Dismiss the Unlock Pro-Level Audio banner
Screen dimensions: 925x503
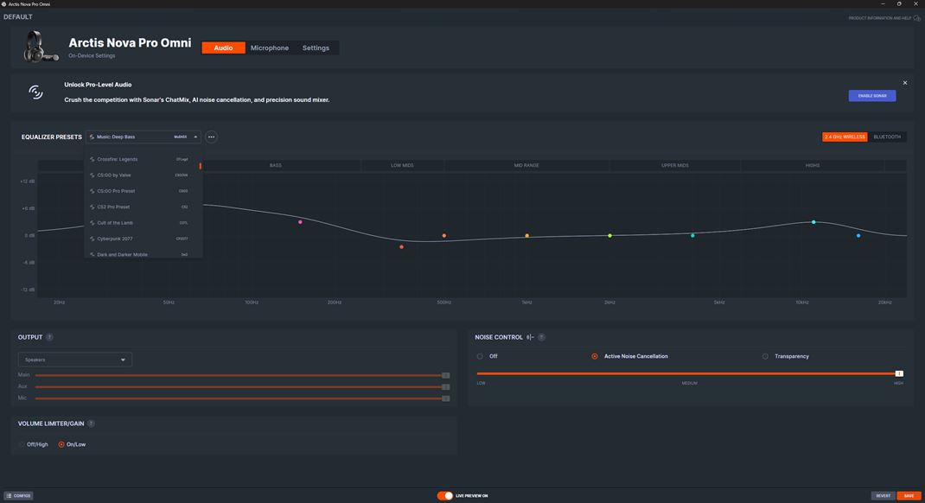pyautogui.click(x=905, y=83)
